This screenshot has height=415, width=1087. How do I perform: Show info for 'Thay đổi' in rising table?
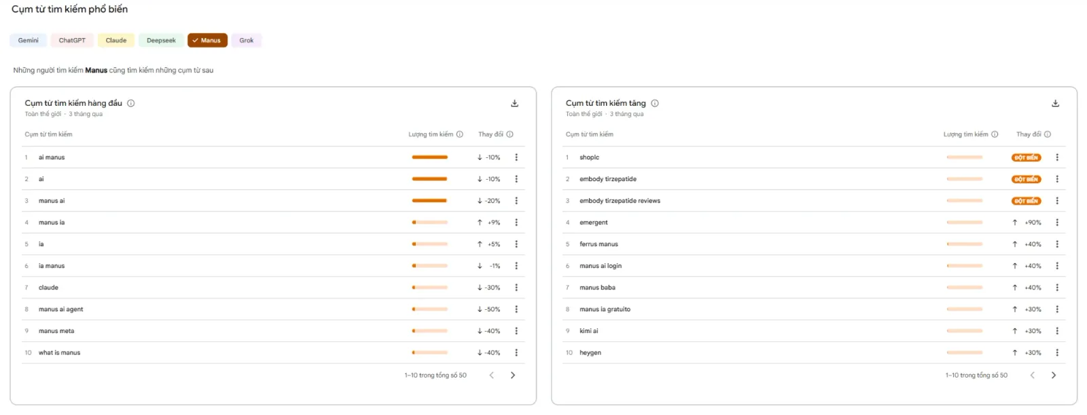tap(1048, 134)
